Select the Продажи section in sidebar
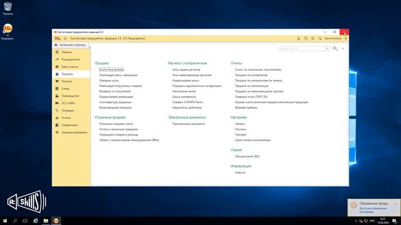Viewport: 401px width, 225px height. (71, 74)
